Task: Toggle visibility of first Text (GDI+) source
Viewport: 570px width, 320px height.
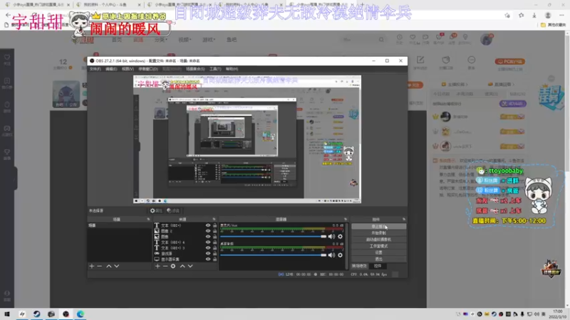Action: click(208, 225)
